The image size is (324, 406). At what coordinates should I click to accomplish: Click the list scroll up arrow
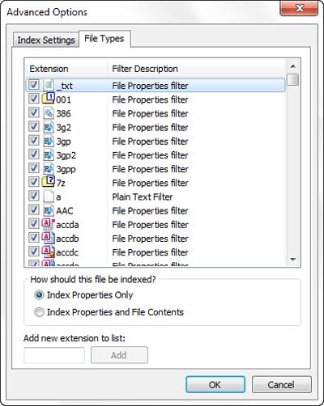point(293,66)
